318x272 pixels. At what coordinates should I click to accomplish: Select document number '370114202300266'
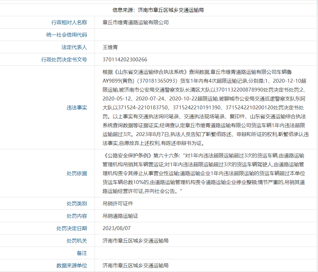coord(125,59)
